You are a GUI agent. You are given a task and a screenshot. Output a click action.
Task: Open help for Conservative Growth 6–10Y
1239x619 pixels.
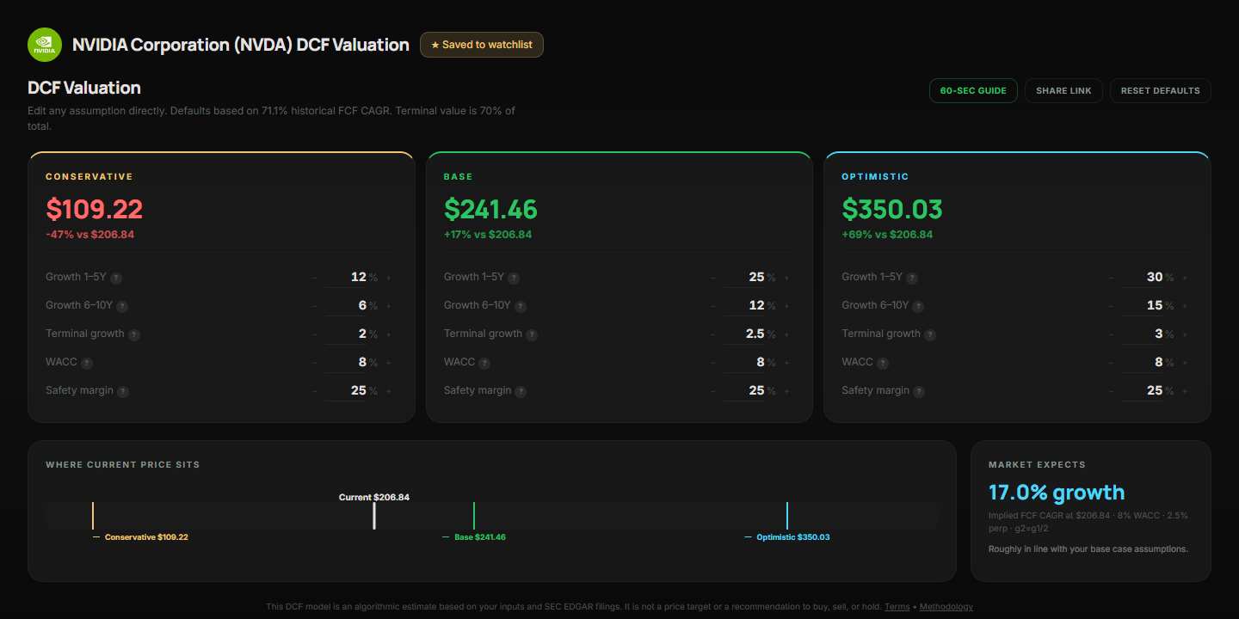122,306
